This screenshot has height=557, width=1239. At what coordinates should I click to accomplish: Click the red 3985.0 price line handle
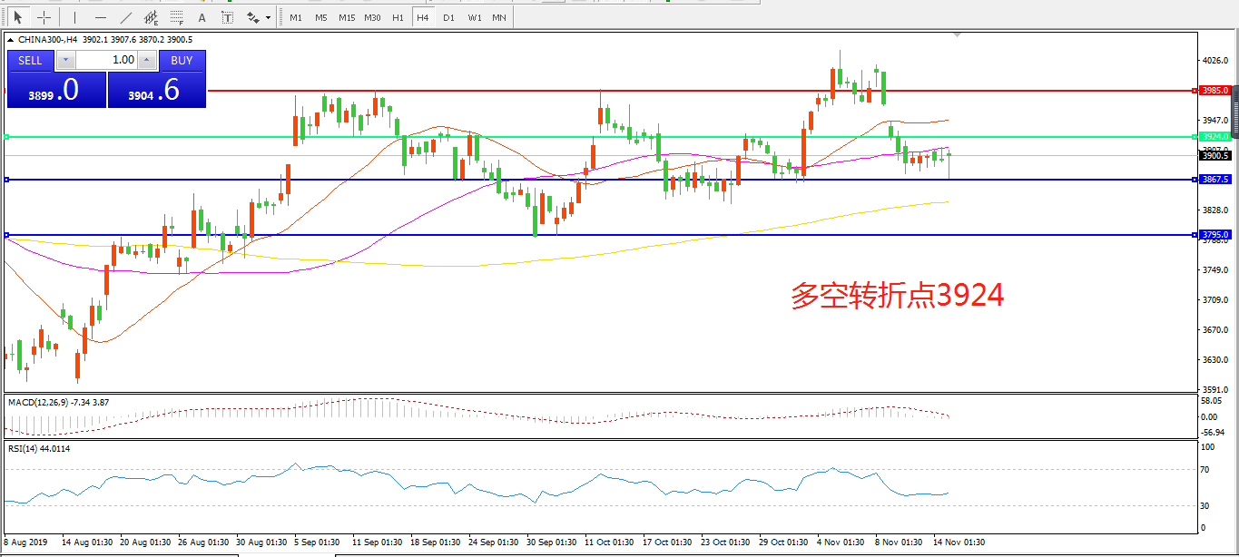(x=1214, y=91)
